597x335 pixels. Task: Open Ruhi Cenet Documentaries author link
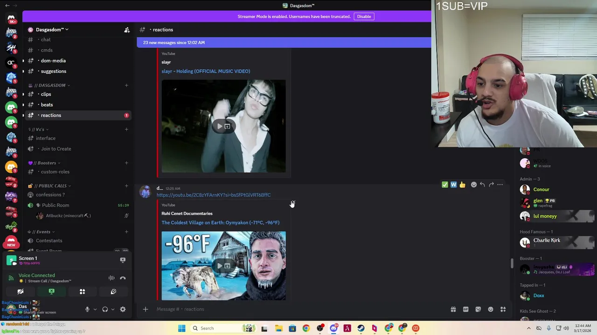(x=187, y=214)
